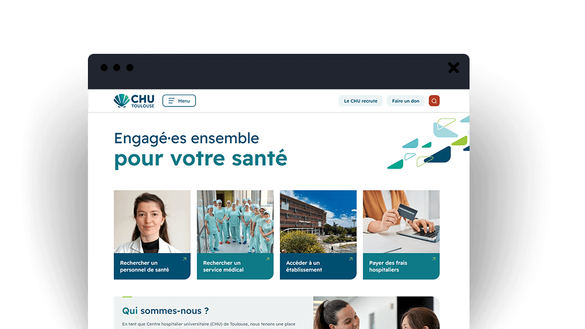Click arrow icon on Rechercher un personnel card
Image resolution: width=585 pixels, height=329 pixels.
pos(185,259)
